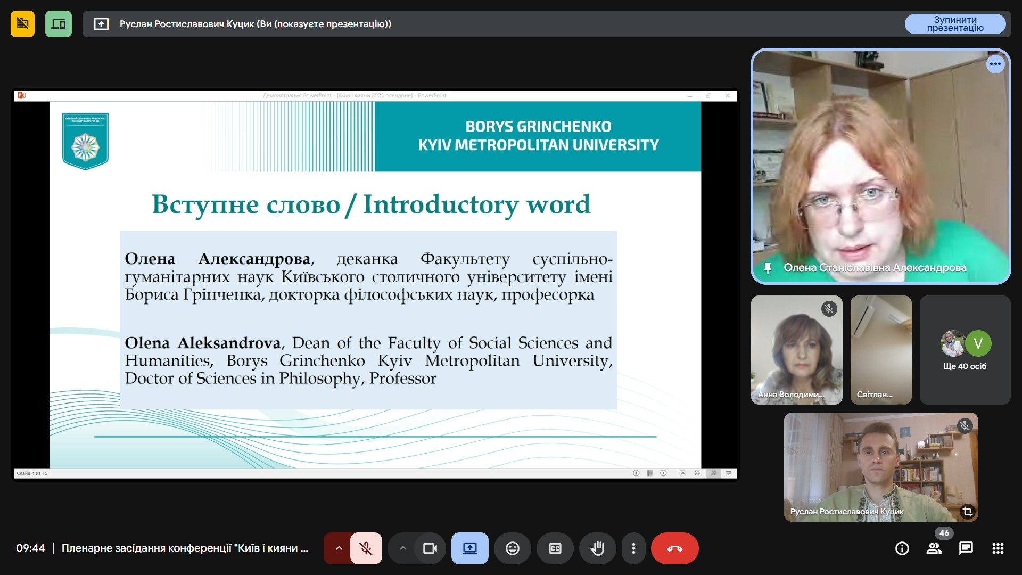Open more options three-dot menu

(x=633, y=548)
